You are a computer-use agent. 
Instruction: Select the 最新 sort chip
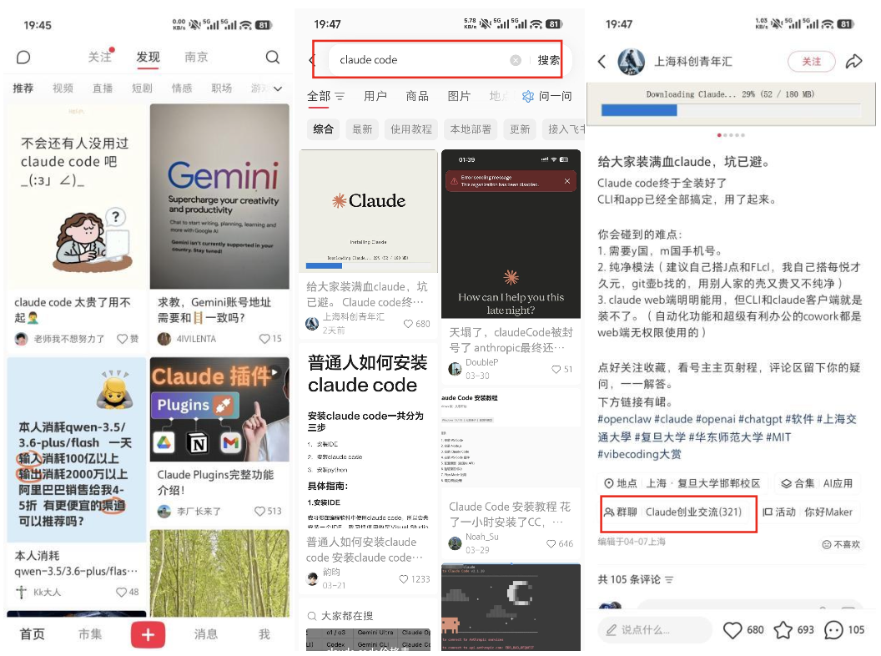coord(362,129)
